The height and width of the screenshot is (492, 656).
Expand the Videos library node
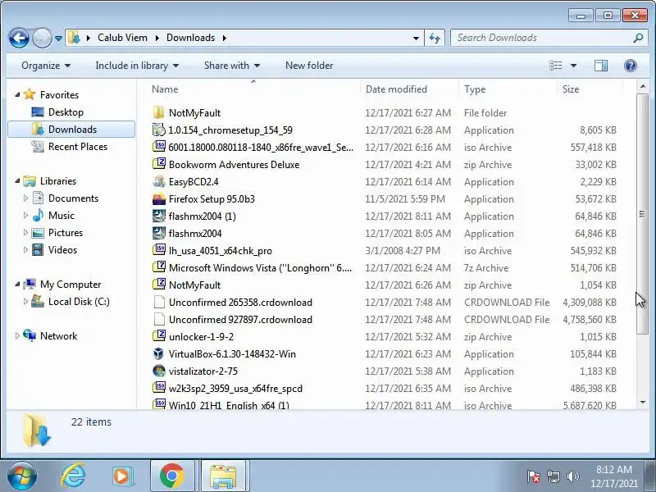pyautogui.click(x=25, y=250)
